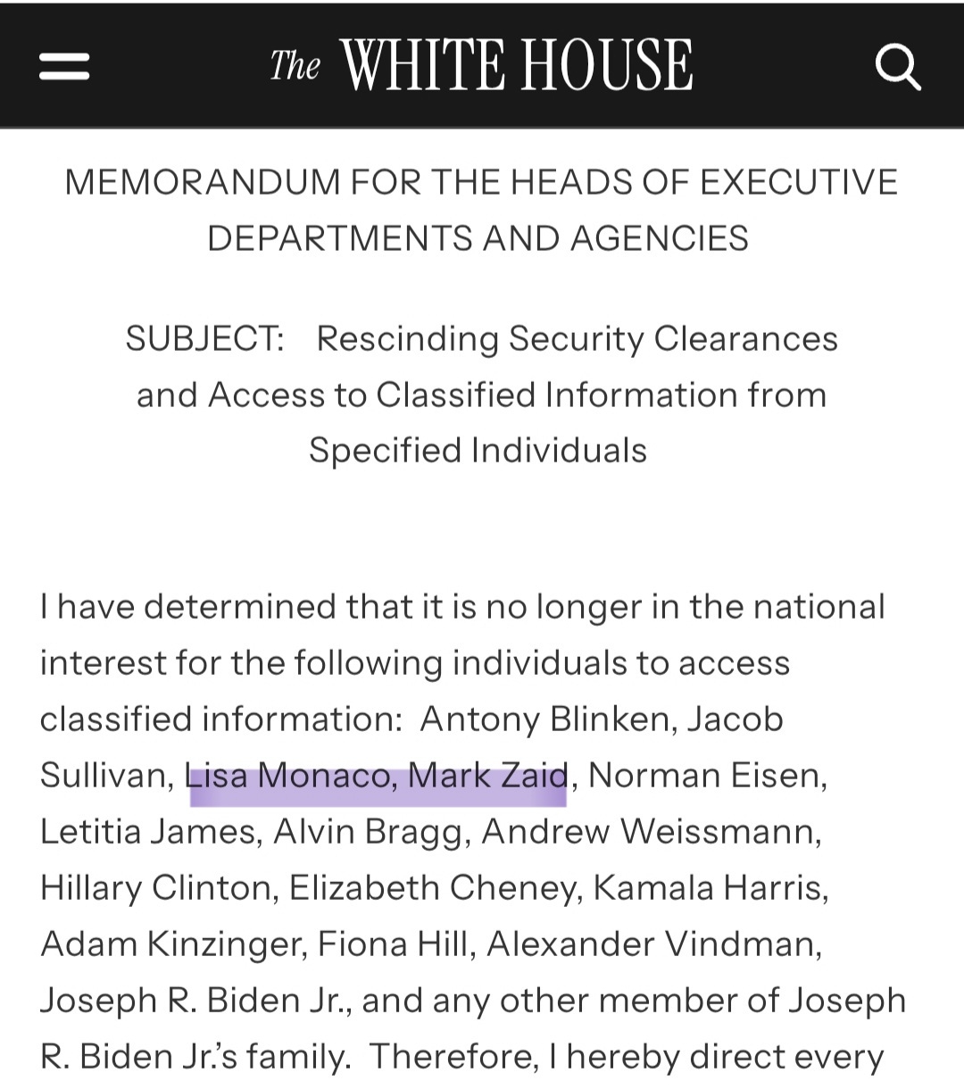The height and width of the screenshot is (1089, 964).
Task: Click "Rescinding Security Clearances" subject text
Action: coord(577,339)
